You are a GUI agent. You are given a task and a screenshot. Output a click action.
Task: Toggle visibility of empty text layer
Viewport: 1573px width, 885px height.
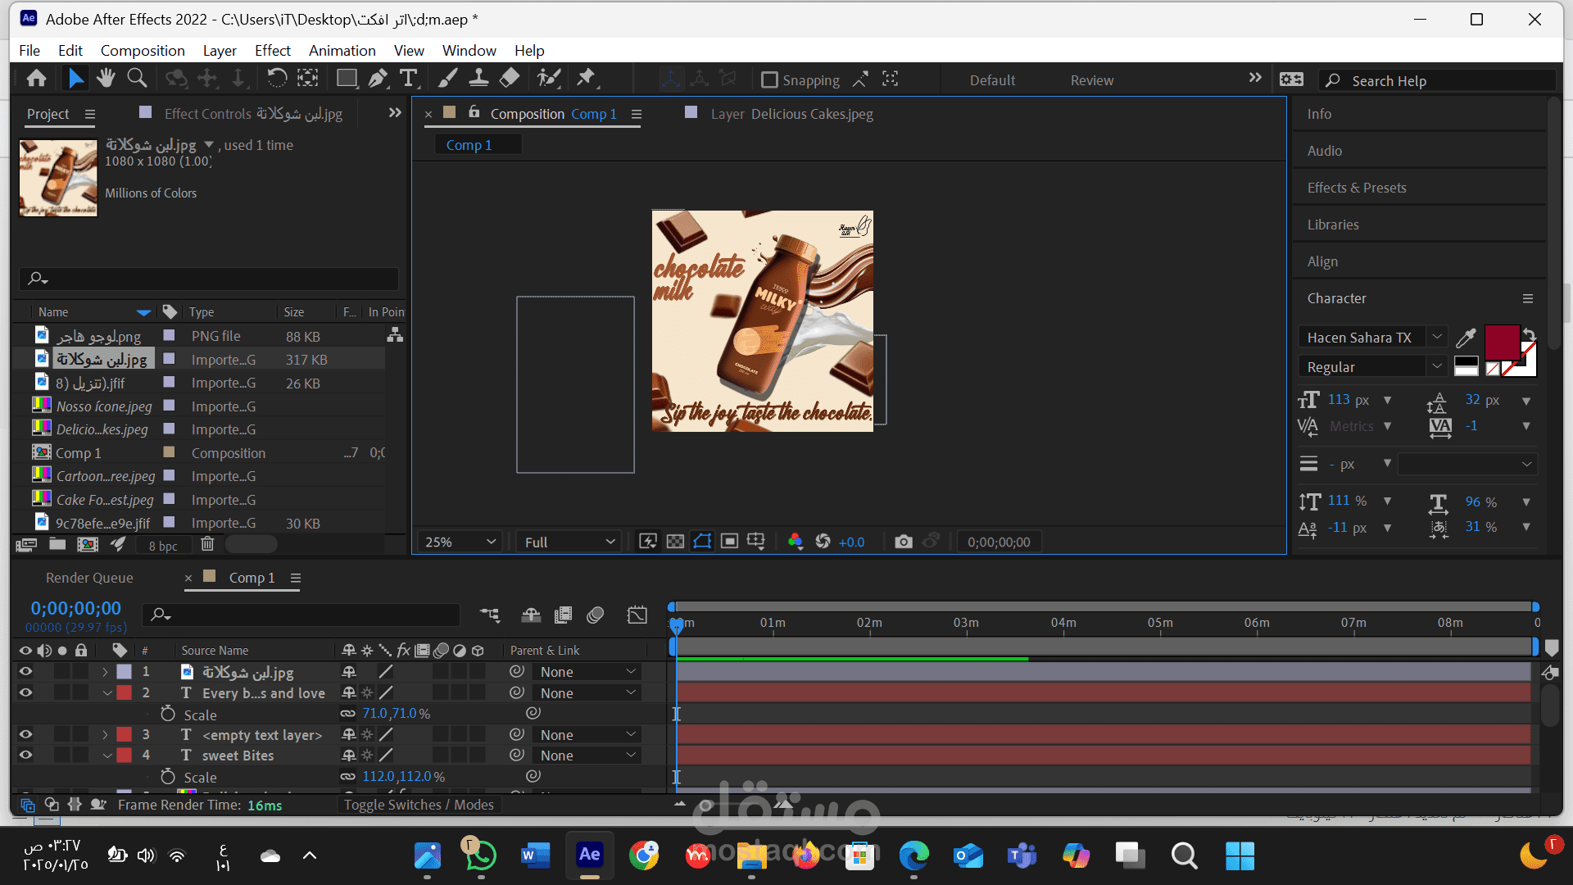pos(25,735)
